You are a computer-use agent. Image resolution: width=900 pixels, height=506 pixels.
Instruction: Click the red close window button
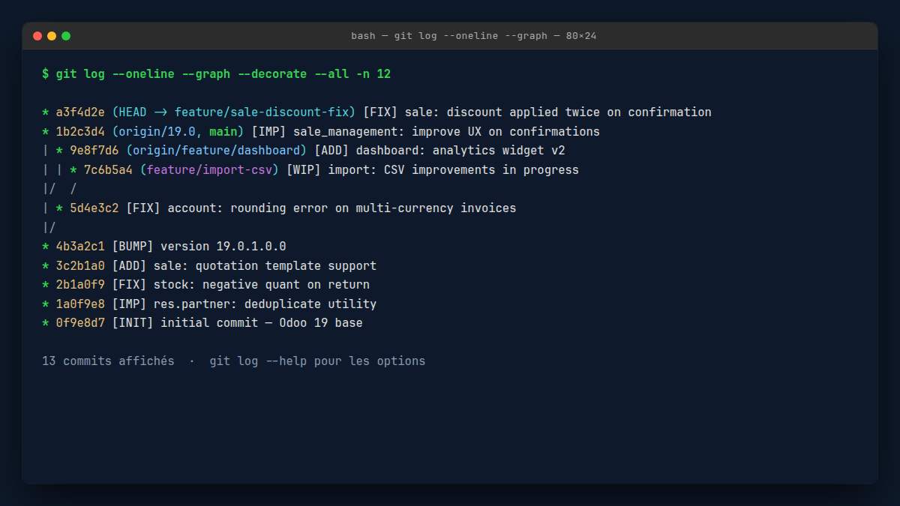37,36
